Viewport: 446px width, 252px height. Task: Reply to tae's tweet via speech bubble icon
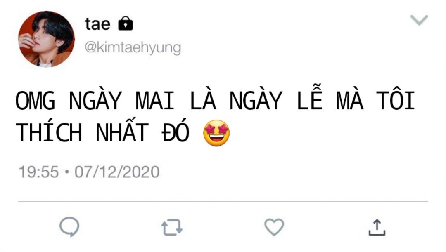coord(69,227)
